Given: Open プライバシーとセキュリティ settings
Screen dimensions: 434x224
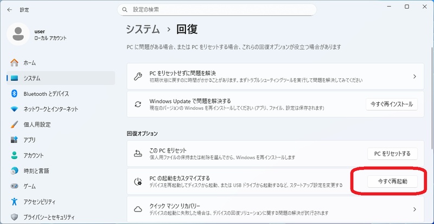Looking at the screenshot, I should [x=61, y=217].
